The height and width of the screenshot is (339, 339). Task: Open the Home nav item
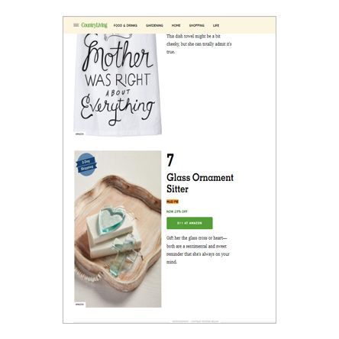coord(176,25)
